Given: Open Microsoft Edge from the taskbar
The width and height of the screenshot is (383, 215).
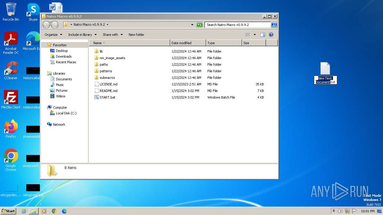Looking at the screenshot, I should pos(64,211).
